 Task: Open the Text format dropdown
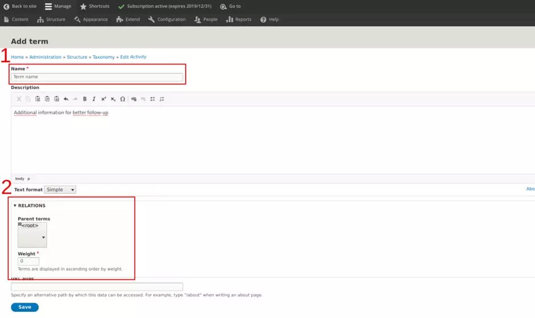point(60,190)
